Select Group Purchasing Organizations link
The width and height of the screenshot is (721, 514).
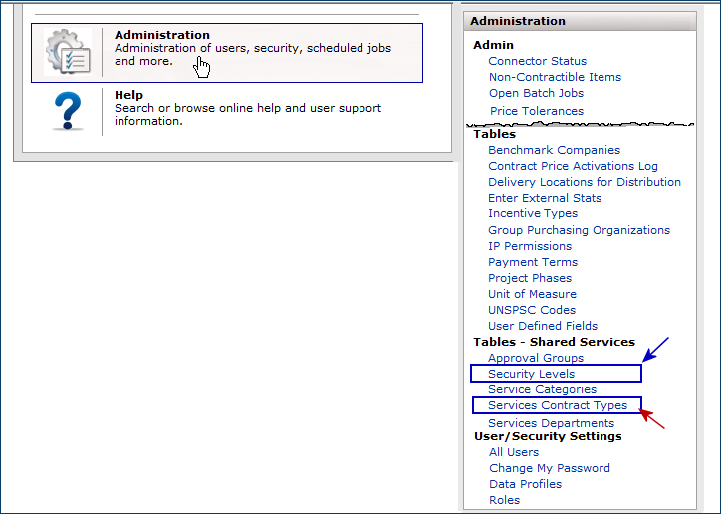tap(579, 230)
